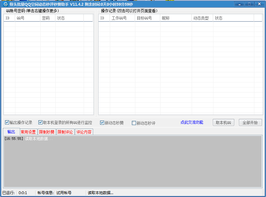Click the QQ帐号密码(单击右键操作更多) group label
266x197 pixels.
coord(32,11)
